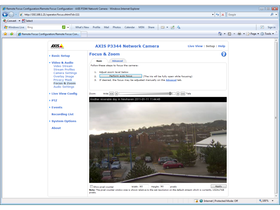Click the Favorites star icon
This screenshot has height=210, width=280.
coord(5,34)
